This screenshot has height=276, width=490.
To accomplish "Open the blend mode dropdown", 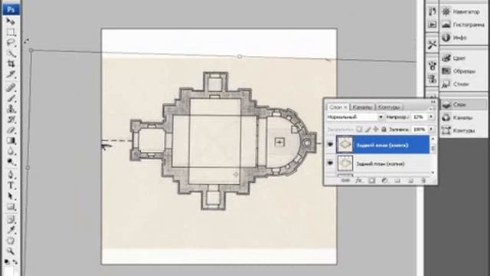I will 381,117.
